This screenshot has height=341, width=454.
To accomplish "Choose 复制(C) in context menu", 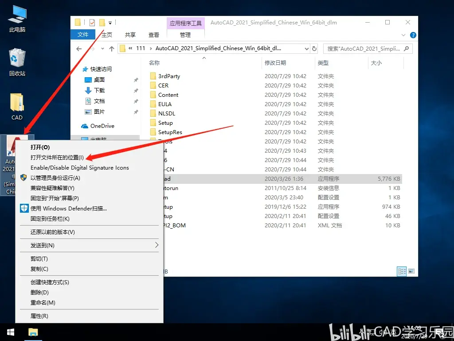I will 89,269.
